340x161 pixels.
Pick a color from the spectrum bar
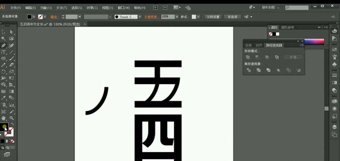[x=314, y=42]
